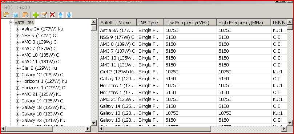The image size is (294, 134).
Task: Select Galaxy 18 (123W) C in tree
Action: click(42, 114)
